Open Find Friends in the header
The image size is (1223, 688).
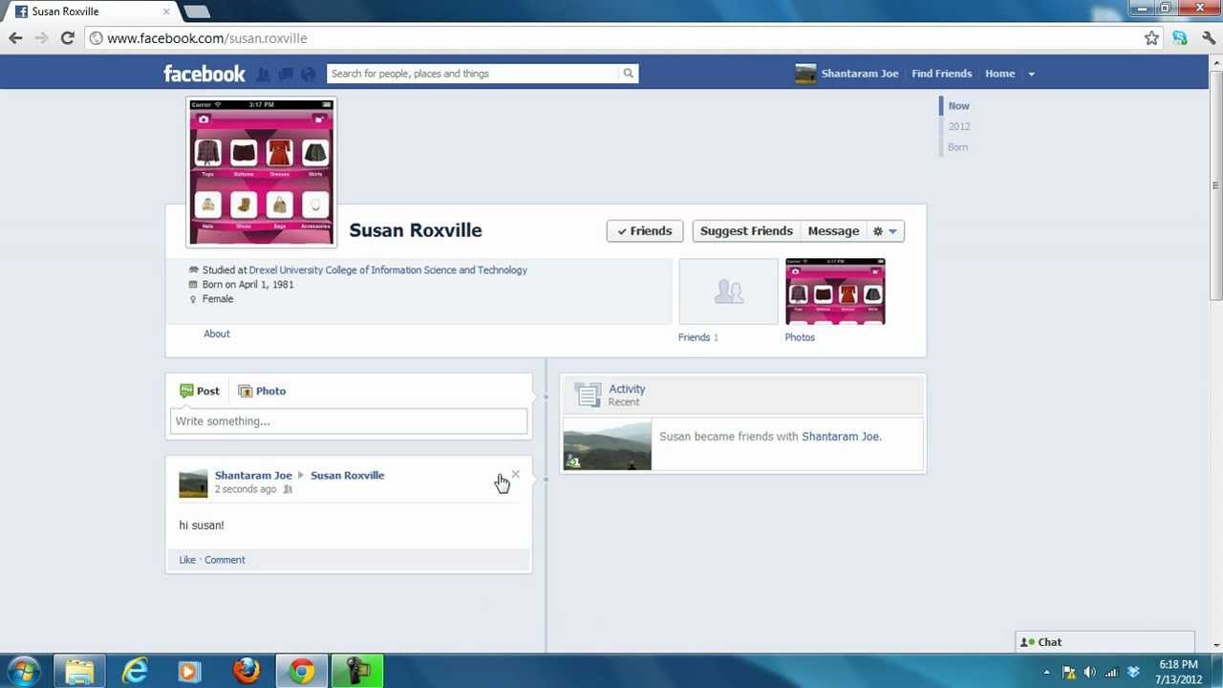941,74
